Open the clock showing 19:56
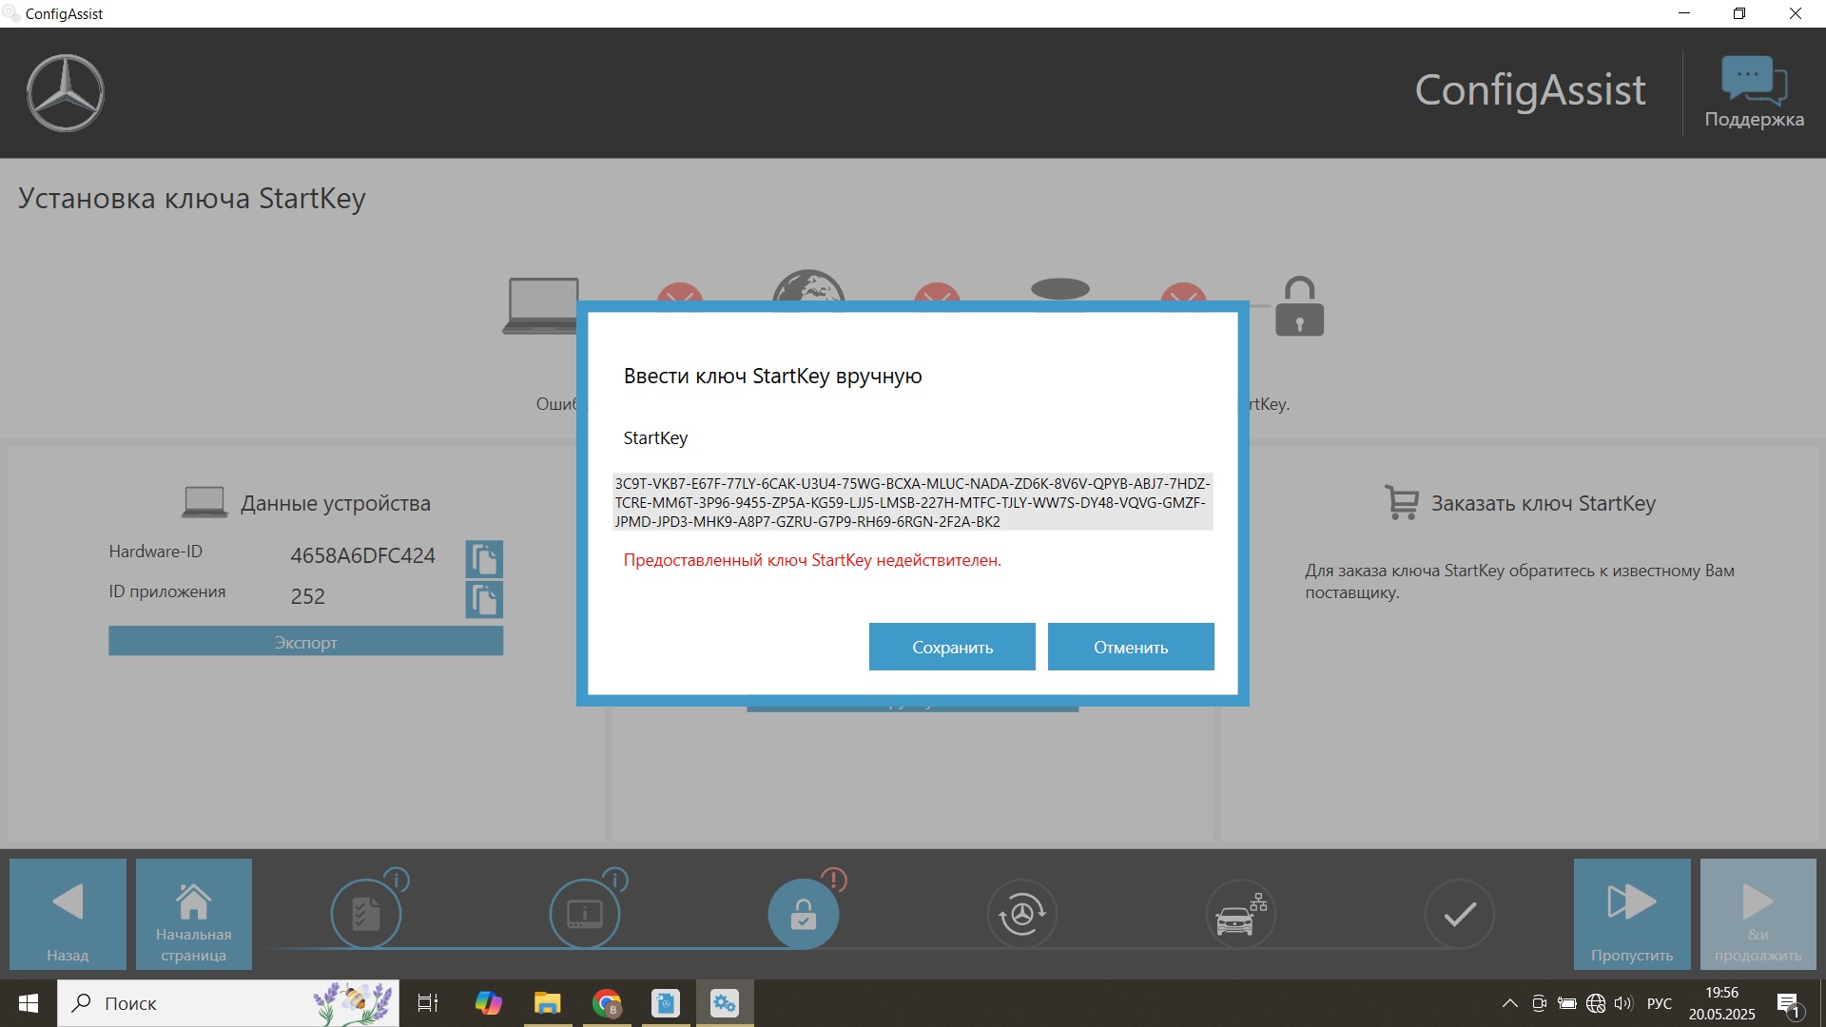This screenshot has height=1027, width=1826. tap(1721, 1003)
